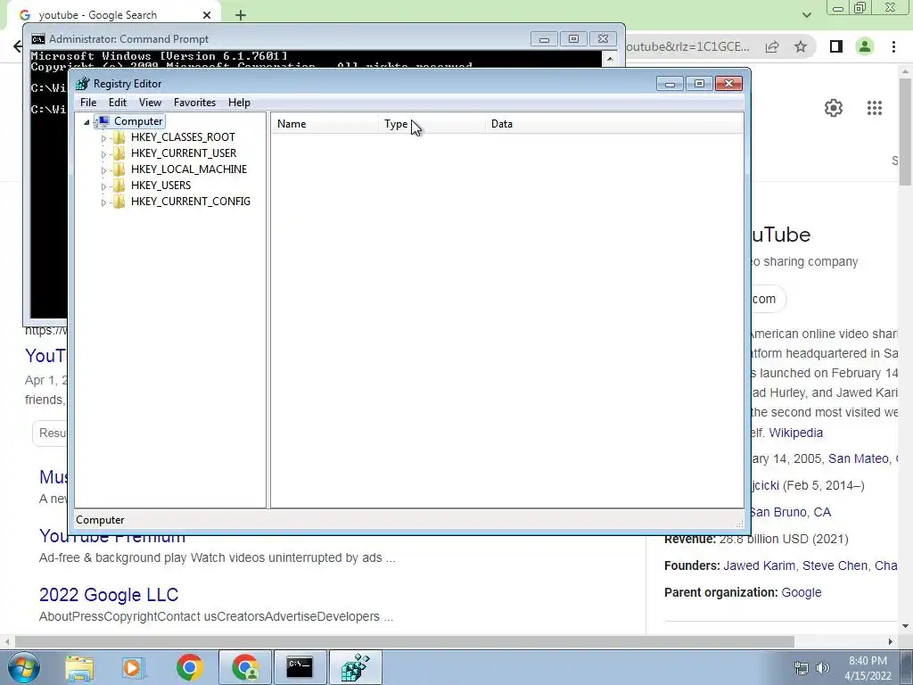913x685 pixels.
Task: Click the Registry Editor title bar icon
Action: [x=83, y=84]
